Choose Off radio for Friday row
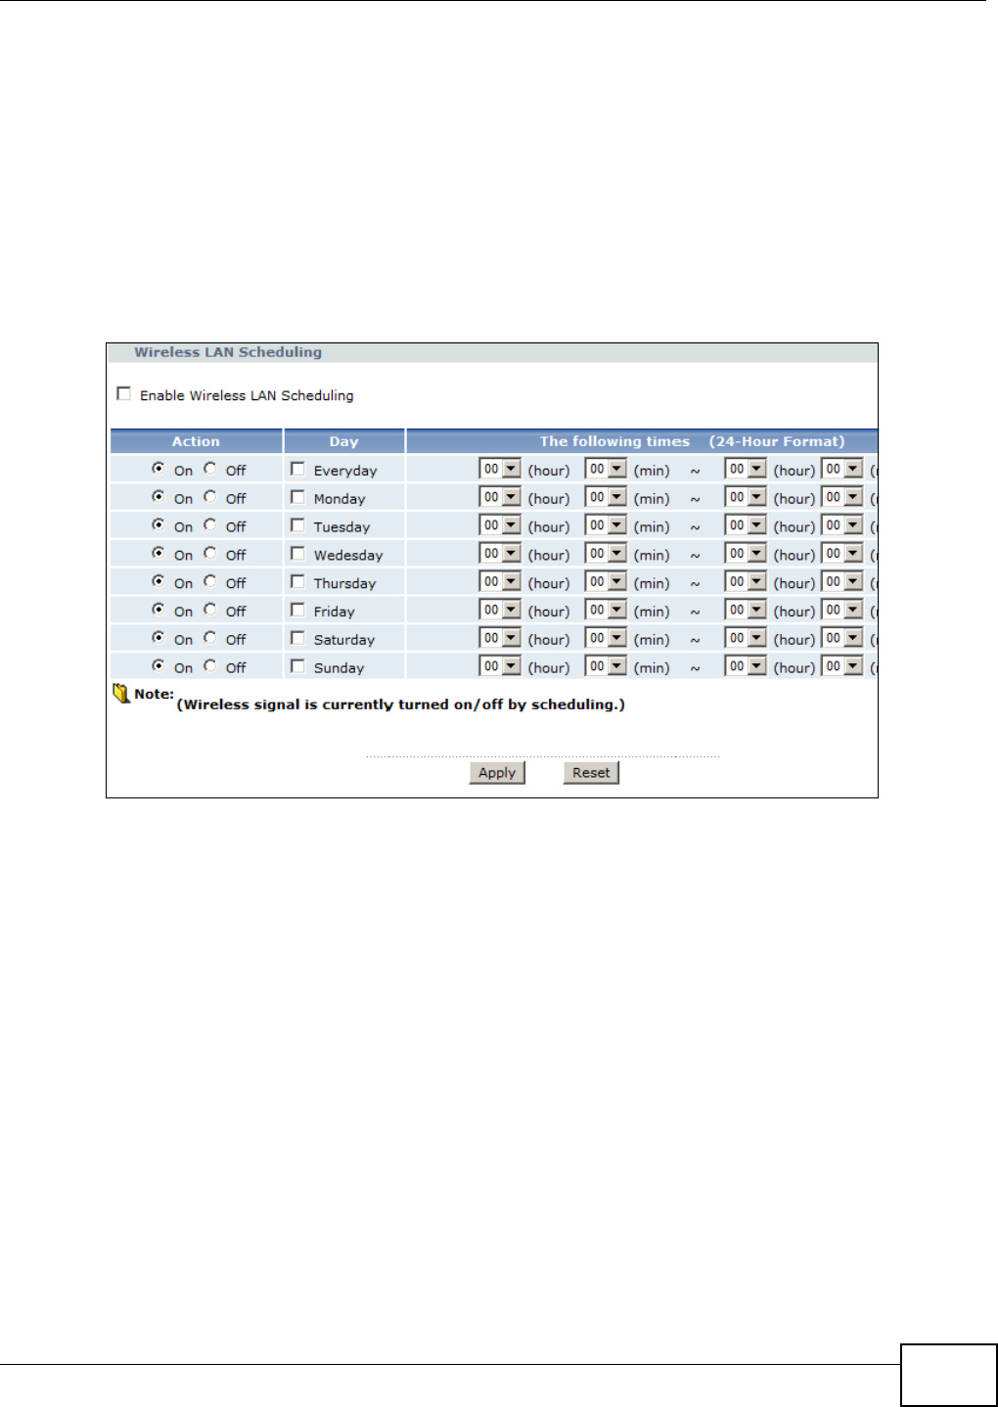This screenshot has height=1407, width=998. coord(209,610)
